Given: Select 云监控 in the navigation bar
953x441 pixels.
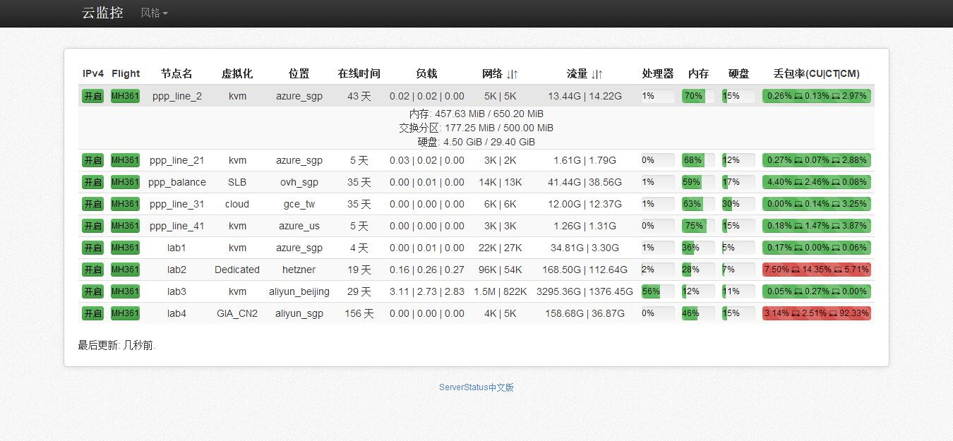Looking at the screenshot, I should [x=102, y=13].
